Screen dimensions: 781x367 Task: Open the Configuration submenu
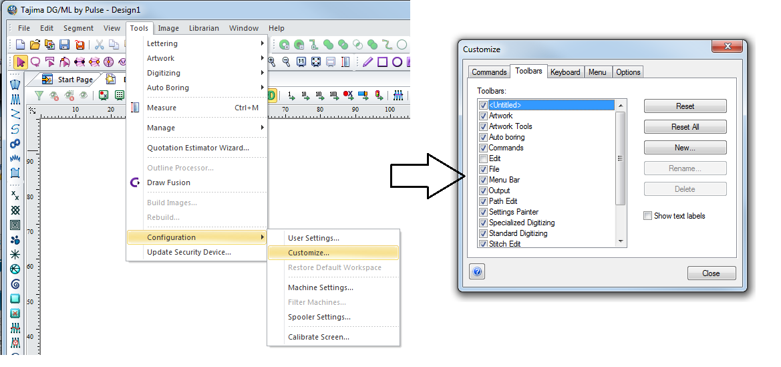click(x=196, y=237)
